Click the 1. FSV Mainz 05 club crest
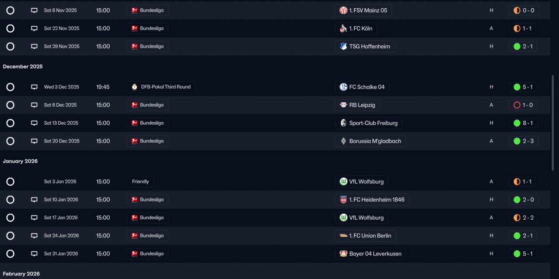The width and height of the screenshot is (559, 279). click(x=344, y=10)
